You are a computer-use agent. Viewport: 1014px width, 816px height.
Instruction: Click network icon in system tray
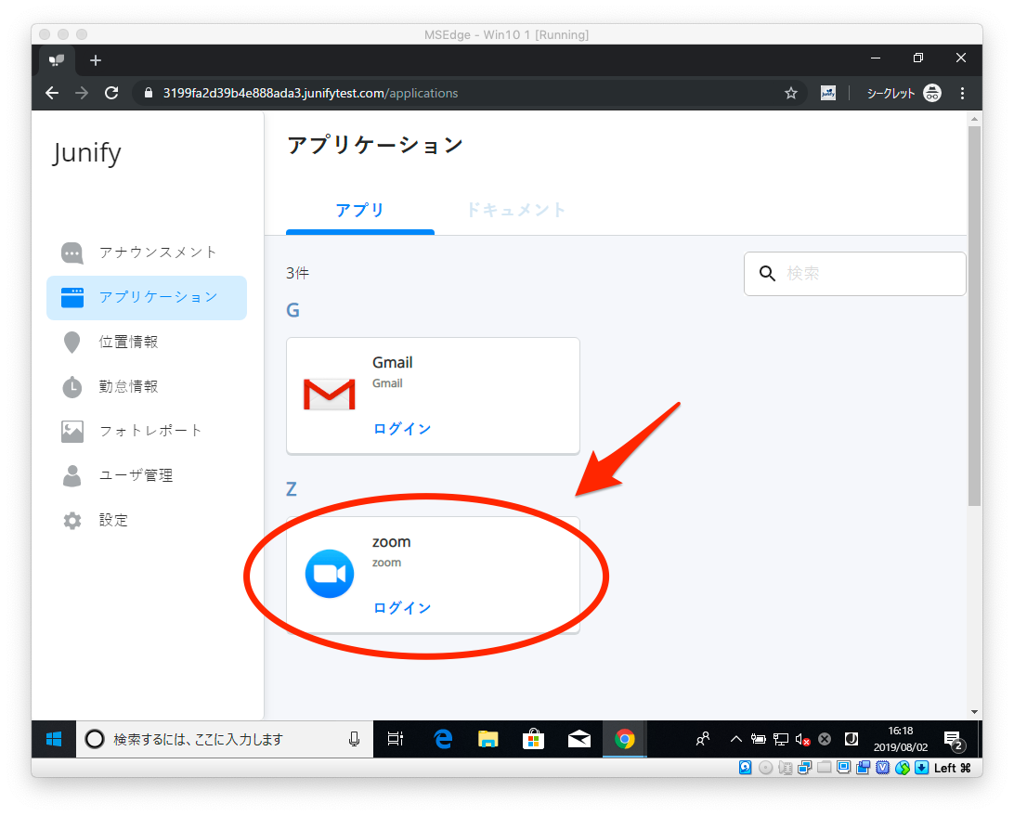click(x=781, y=739)
